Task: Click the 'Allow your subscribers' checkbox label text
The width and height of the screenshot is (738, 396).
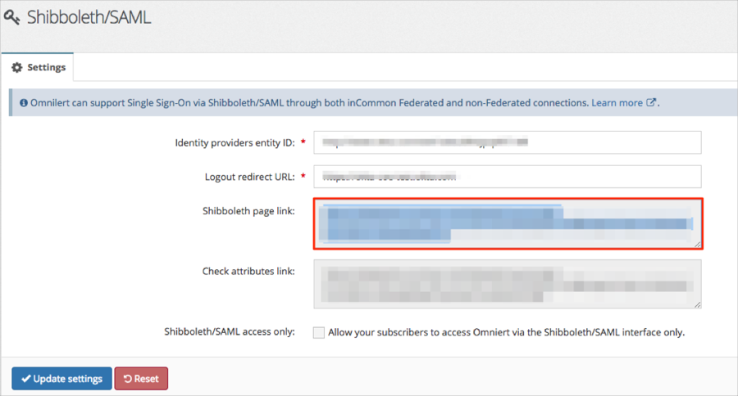Action: (x=506, y=332)
